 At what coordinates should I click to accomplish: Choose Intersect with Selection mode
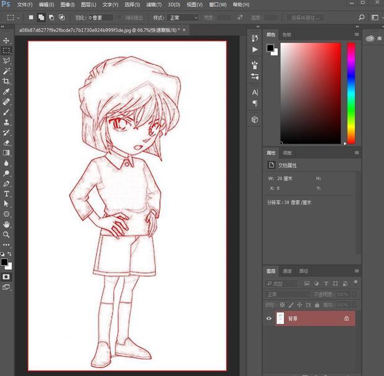click(62, 17)
